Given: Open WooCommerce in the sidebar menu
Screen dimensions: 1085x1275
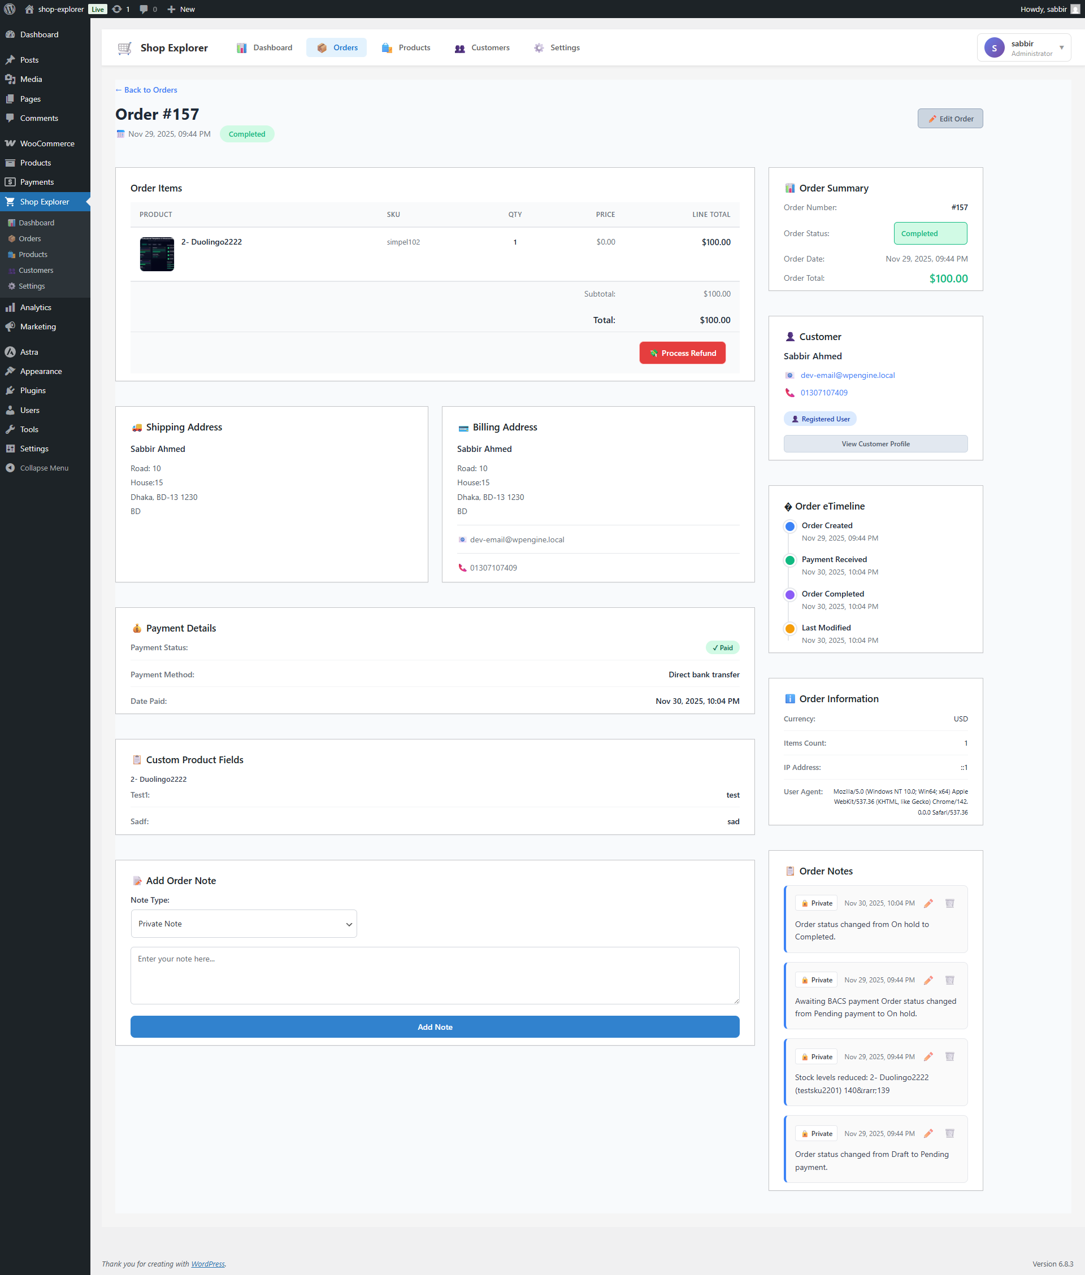Looking at the screenshot, I should pos(47,143).
